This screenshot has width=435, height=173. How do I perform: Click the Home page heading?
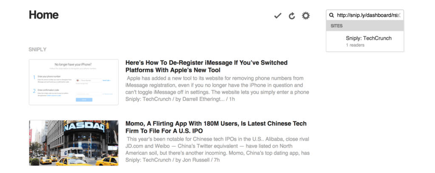(x=43, y=15)
